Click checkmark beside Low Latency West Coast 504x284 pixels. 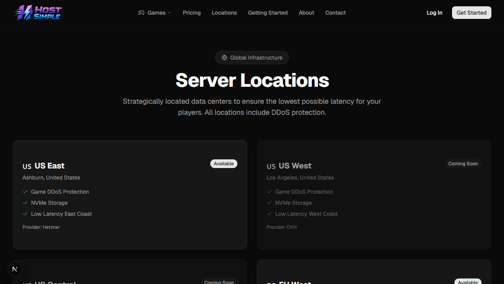(269, 214)
